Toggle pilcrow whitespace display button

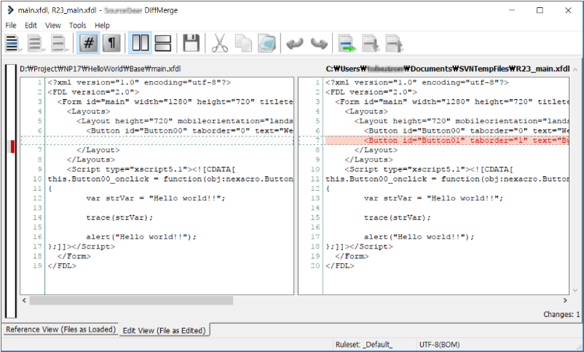(x=111, y=44)
